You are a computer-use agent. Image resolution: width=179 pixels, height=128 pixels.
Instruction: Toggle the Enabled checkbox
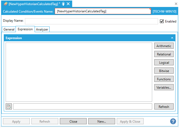[x=162, y=21]
